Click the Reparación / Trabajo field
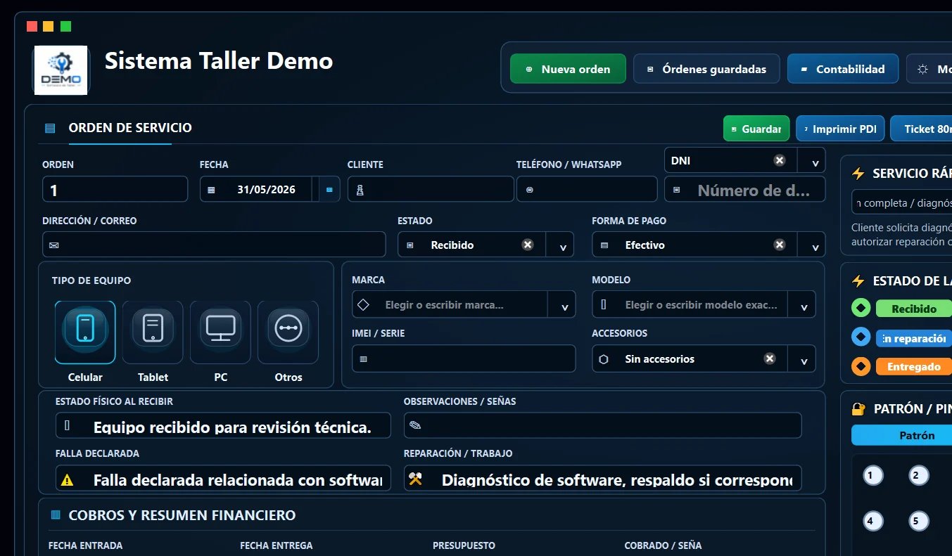Viewport: 952px width, 556px height. point(602,479)
